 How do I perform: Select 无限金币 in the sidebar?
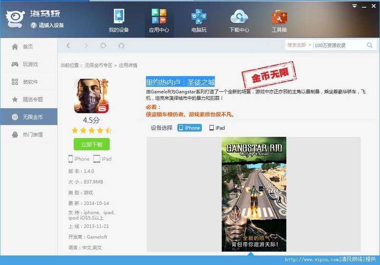29,117
